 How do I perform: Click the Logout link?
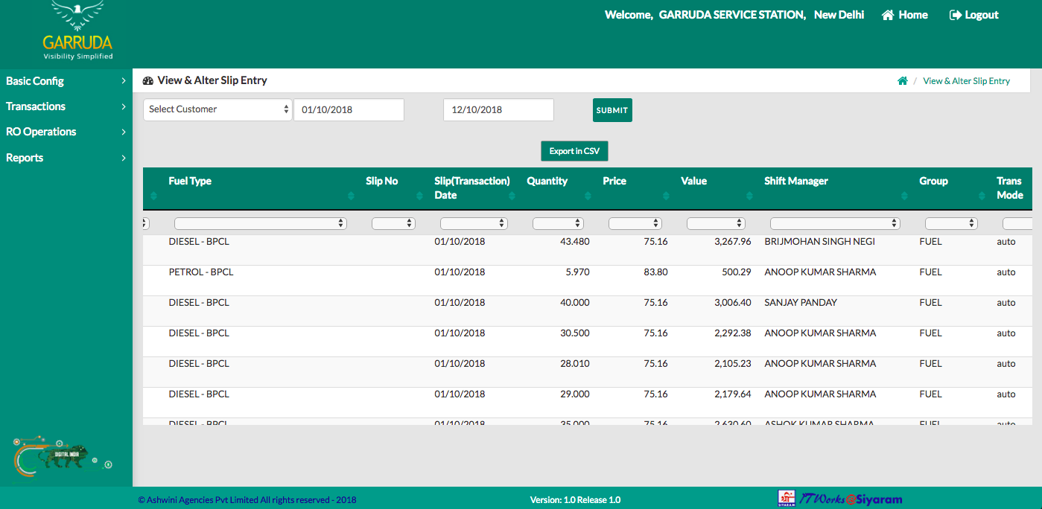tap(982, 15)
